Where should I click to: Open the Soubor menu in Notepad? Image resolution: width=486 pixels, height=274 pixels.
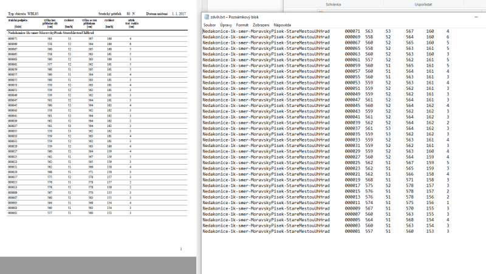pos(210,25)
